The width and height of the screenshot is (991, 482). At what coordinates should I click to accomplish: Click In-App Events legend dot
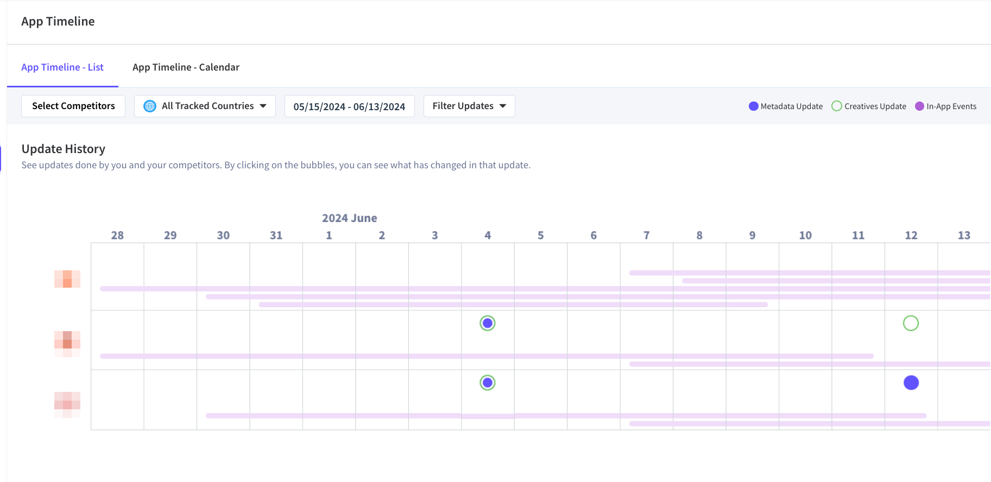click(x=919, y=106)
